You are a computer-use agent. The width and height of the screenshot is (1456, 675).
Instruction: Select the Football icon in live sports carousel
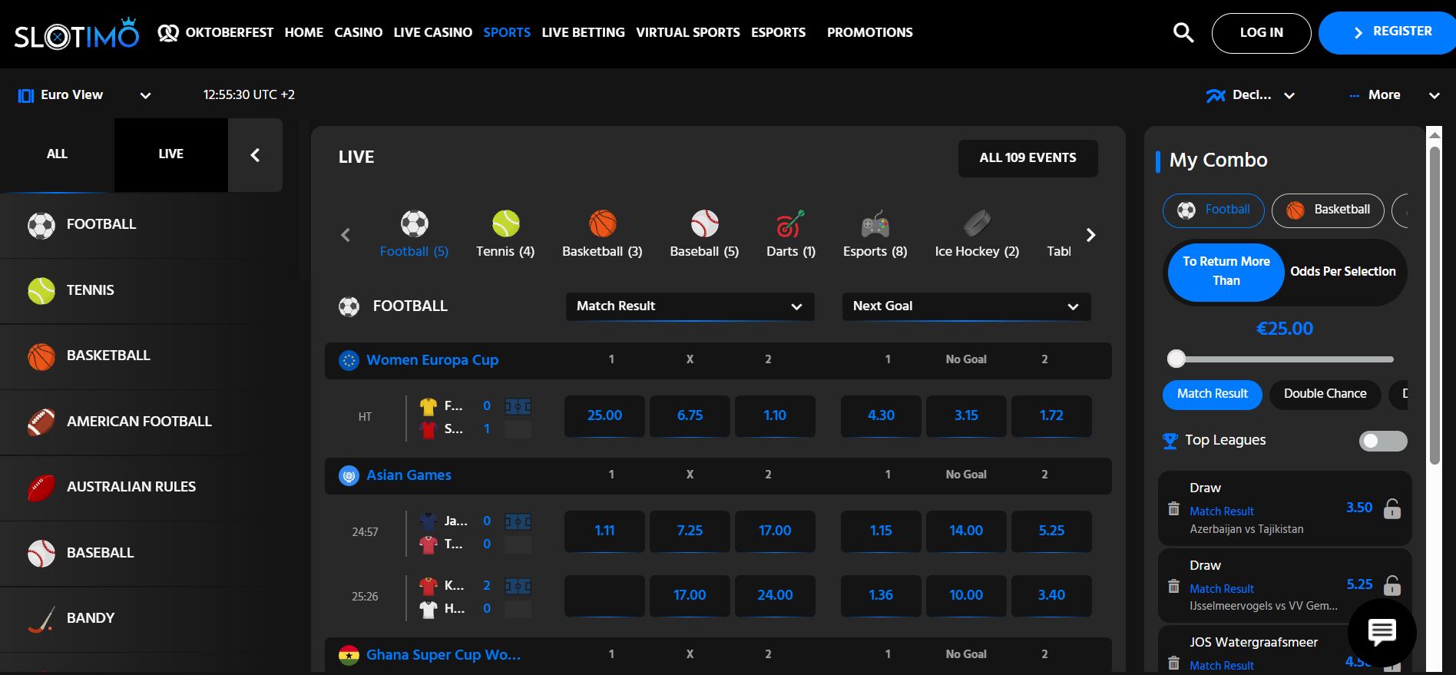(415, 223)
